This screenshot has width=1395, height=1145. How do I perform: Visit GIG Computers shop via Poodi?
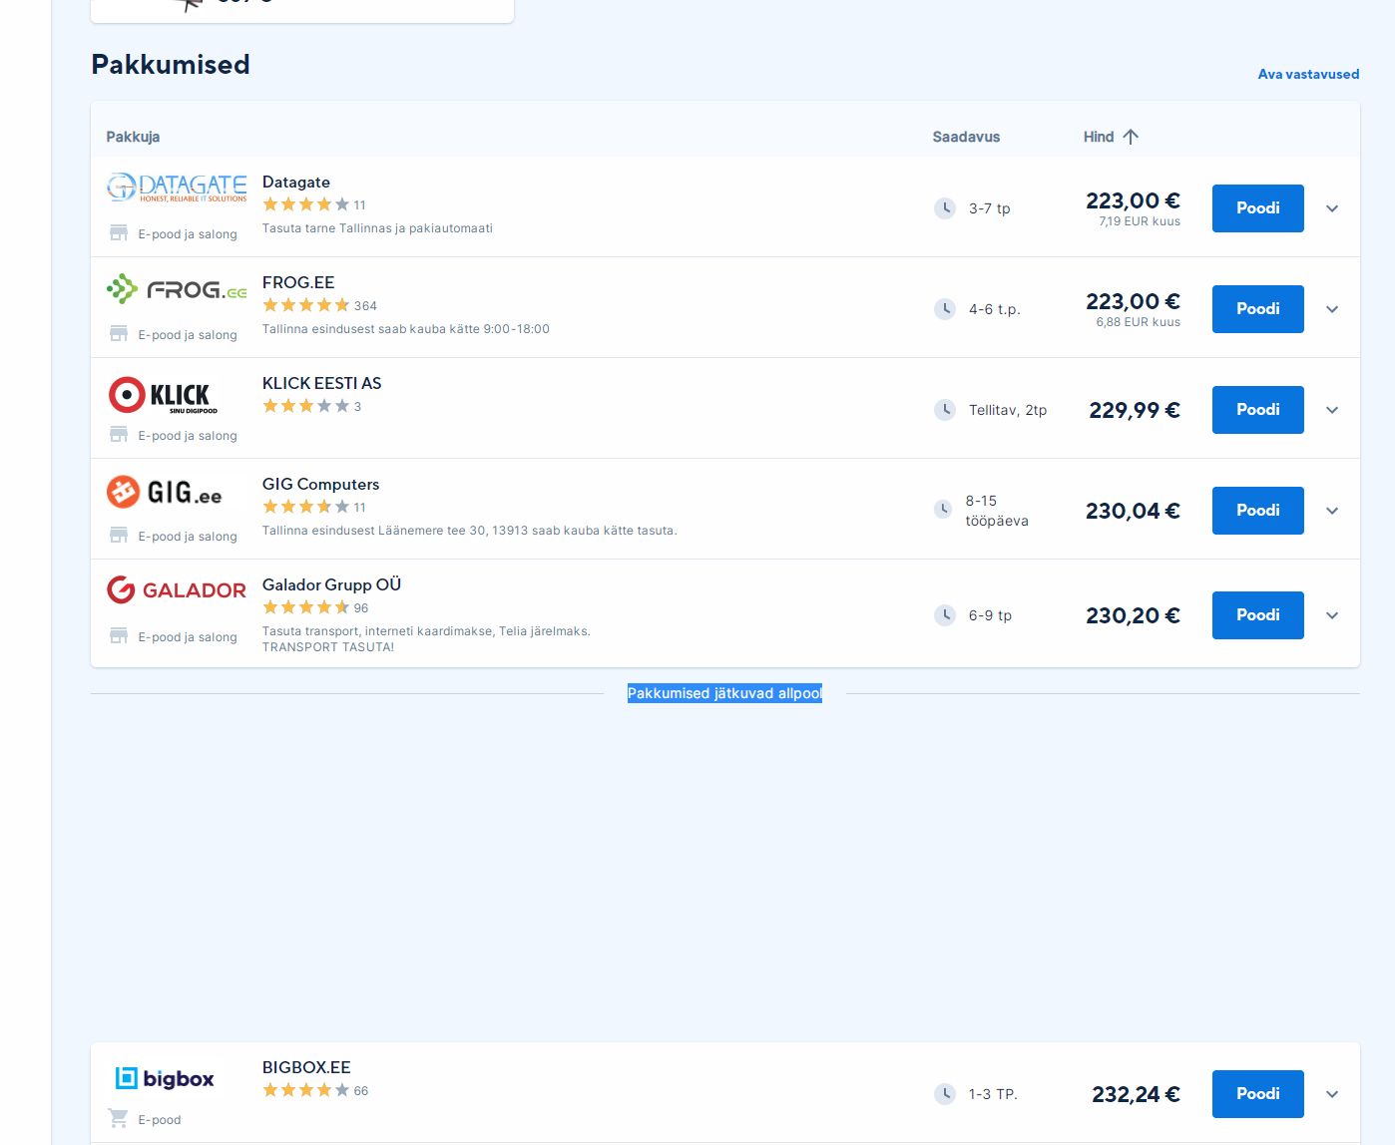point(1257,511)
